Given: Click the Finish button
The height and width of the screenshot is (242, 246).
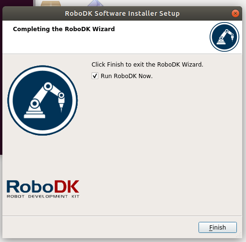Looking at the screenshot, I should click(x=218, y=227).
